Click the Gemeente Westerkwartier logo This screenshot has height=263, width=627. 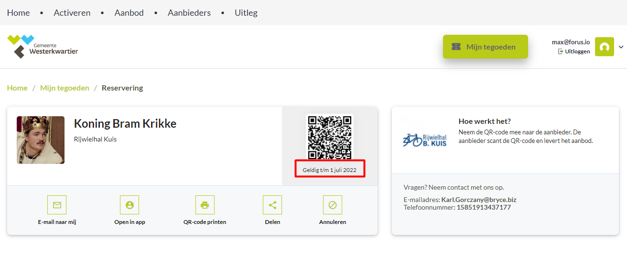pos(43,47)
